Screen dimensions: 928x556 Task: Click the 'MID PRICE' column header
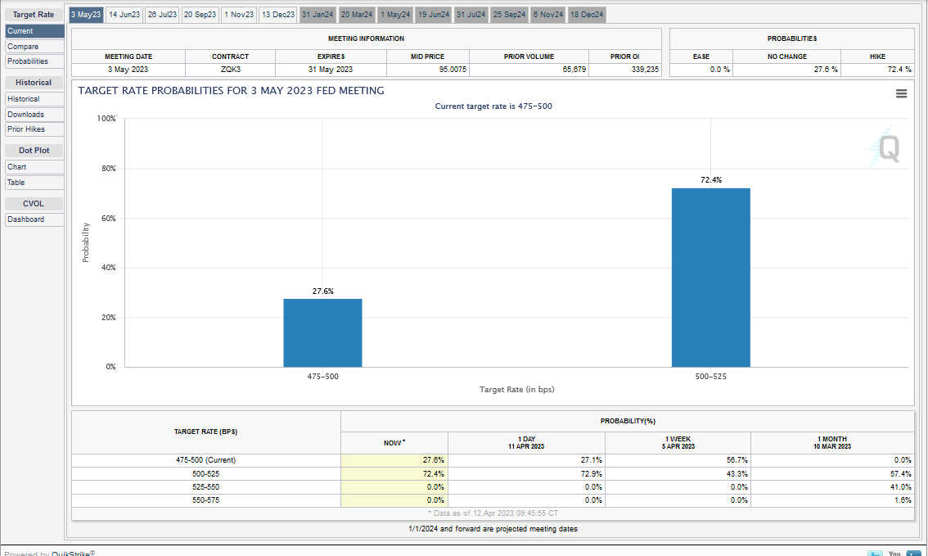click(x=427, y=57)
